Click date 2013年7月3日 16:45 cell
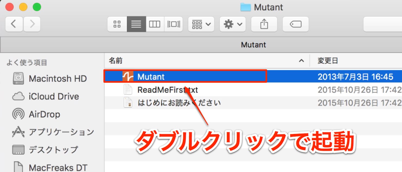This screenshot has height=172, width=402. [x=356, y=77]
